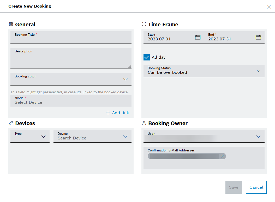275x202 pixels.
Task: Click the Devices link icon
Action: coord(11,123)
